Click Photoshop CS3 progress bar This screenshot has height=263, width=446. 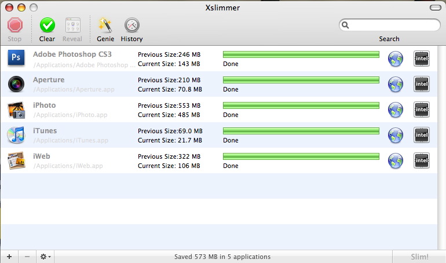(x=301, y=54)
